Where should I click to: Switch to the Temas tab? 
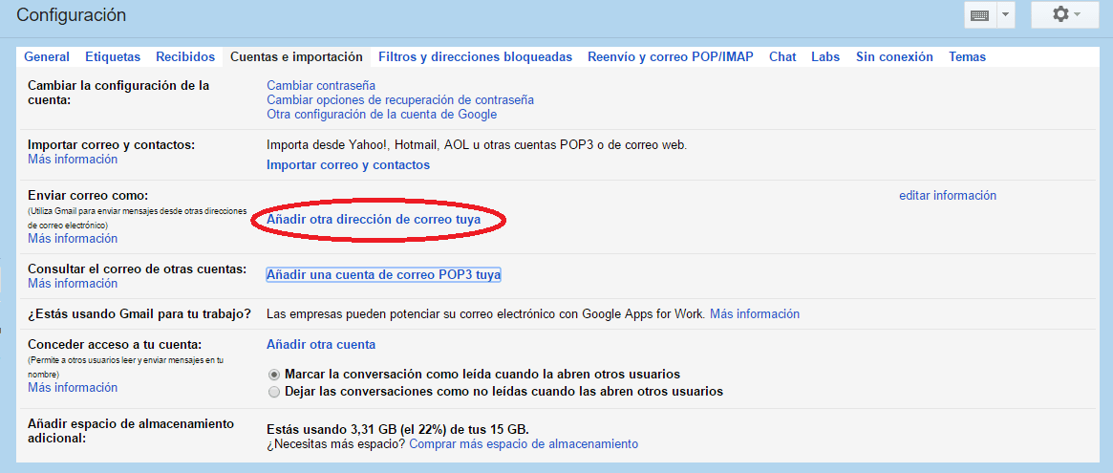967,57
